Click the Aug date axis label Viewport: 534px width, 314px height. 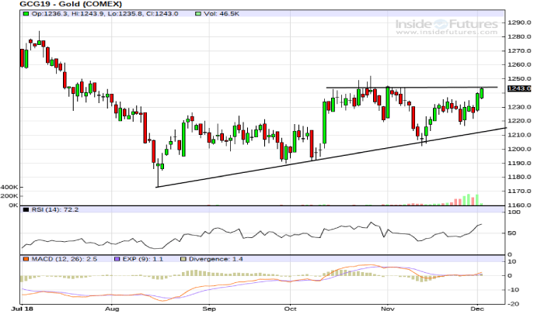coord(111,309)
